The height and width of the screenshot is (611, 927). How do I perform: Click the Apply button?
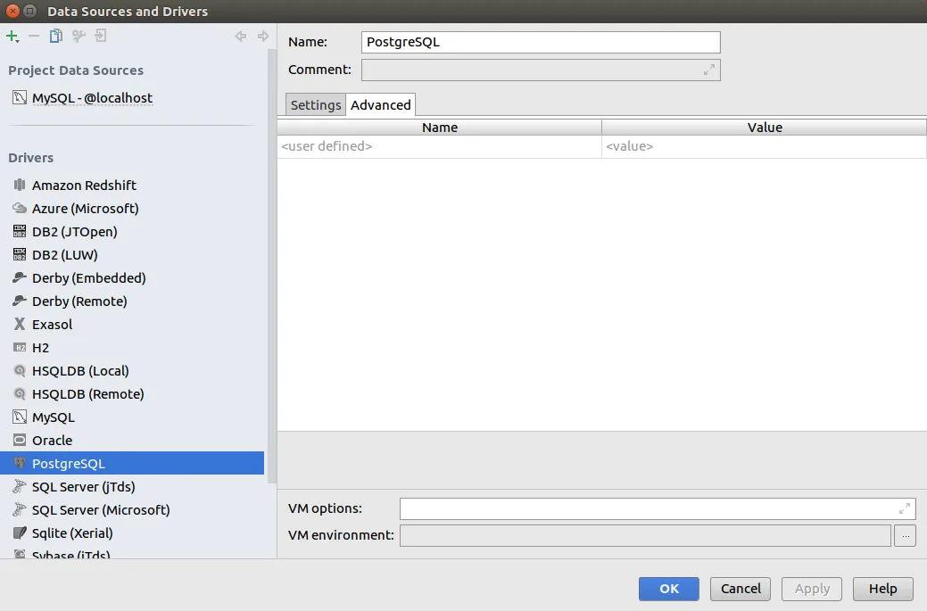(x=812, y=589)
